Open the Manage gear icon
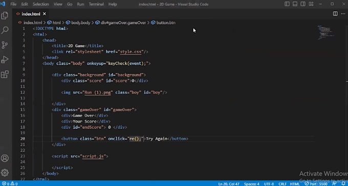 [x=5, y=173]
